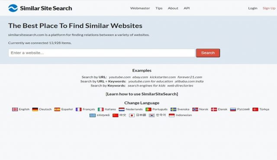The height and width of the screenshot is (160, 277).
Task: Switch language to Indonesian text link
Action: 184,115
